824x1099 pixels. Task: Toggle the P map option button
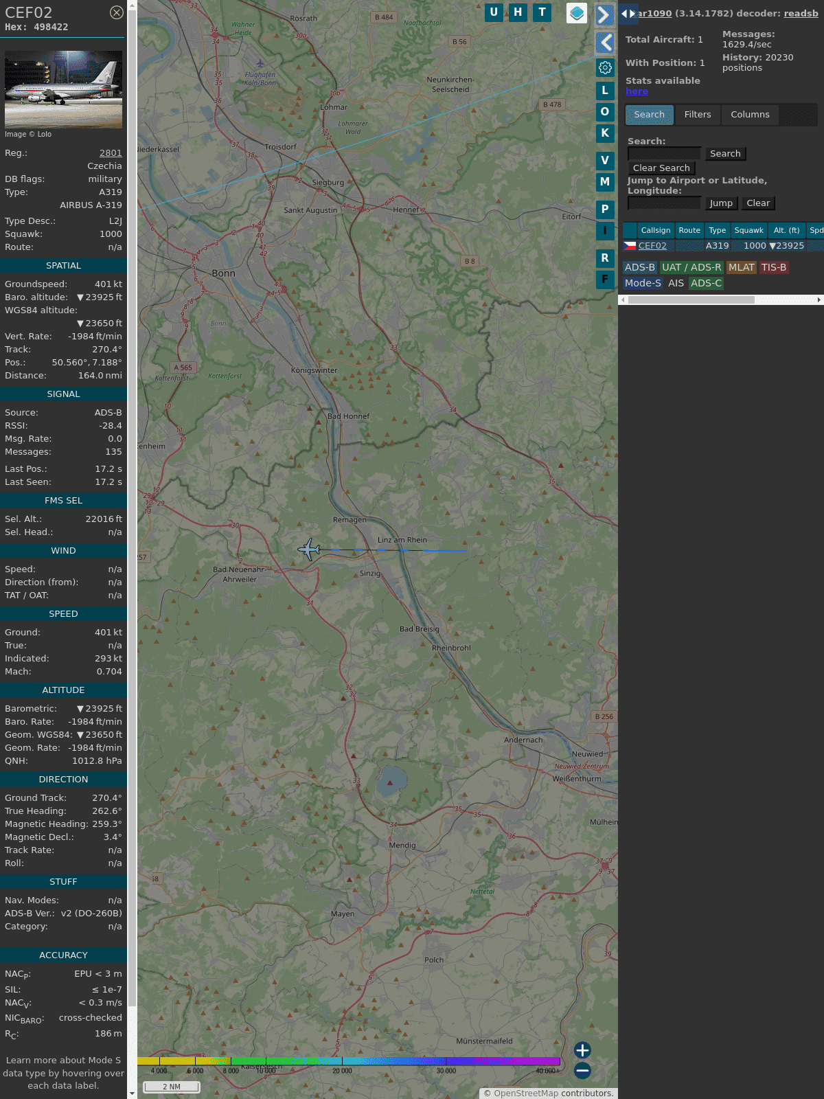(x=605, y=209)
